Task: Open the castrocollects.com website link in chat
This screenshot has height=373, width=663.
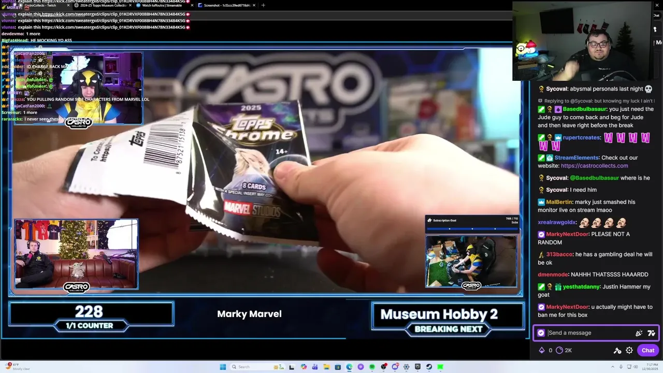Action: pyautogui.click(x=594, y=166)
